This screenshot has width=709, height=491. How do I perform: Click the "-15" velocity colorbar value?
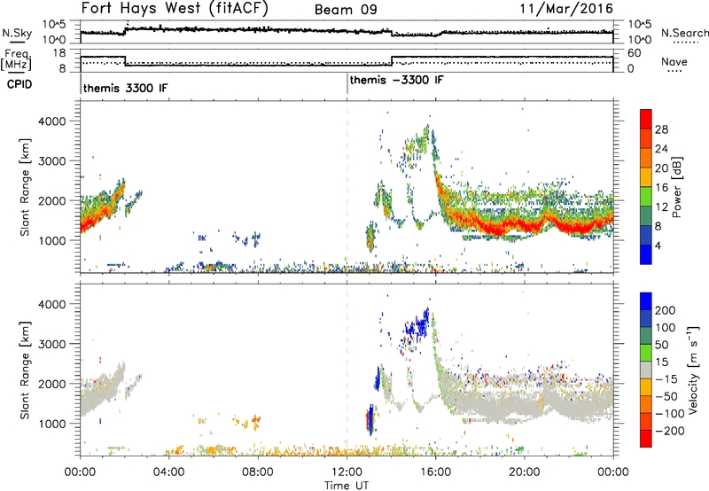(x=666, y=379)
